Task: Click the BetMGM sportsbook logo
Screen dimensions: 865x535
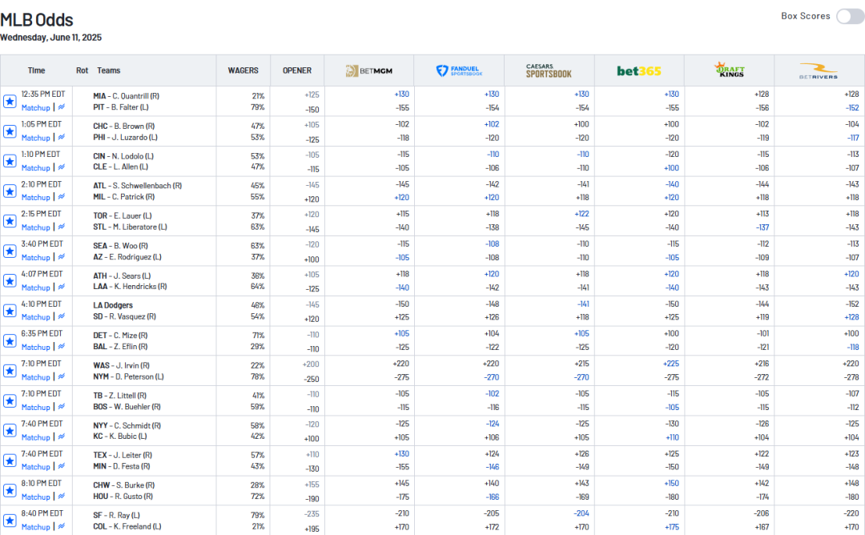Action: pos(368,70)
